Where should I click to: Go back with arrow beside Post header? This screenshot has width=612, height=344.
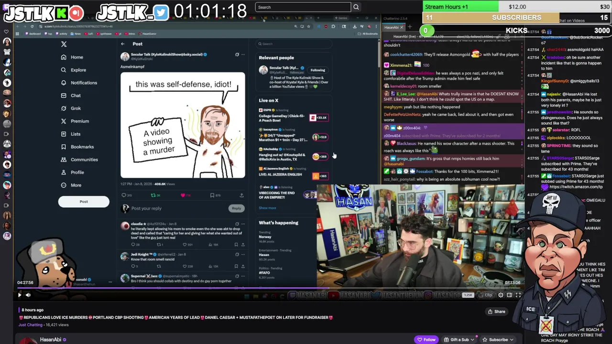pos(123,44)
